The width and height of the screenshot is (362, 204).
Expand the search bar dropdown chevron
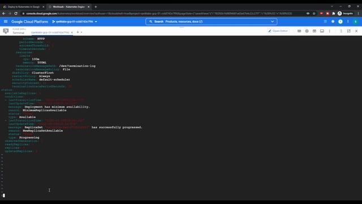click(273, 22)
